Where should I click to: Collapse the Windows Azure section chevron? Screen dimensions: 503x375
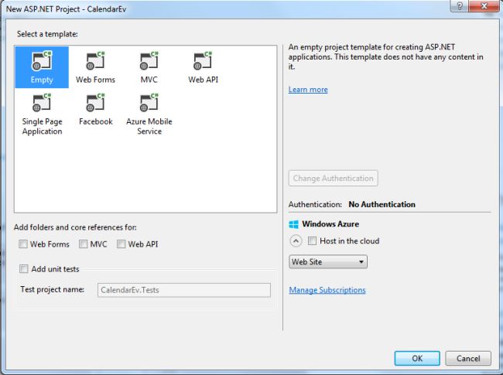[x=296, y=240]
